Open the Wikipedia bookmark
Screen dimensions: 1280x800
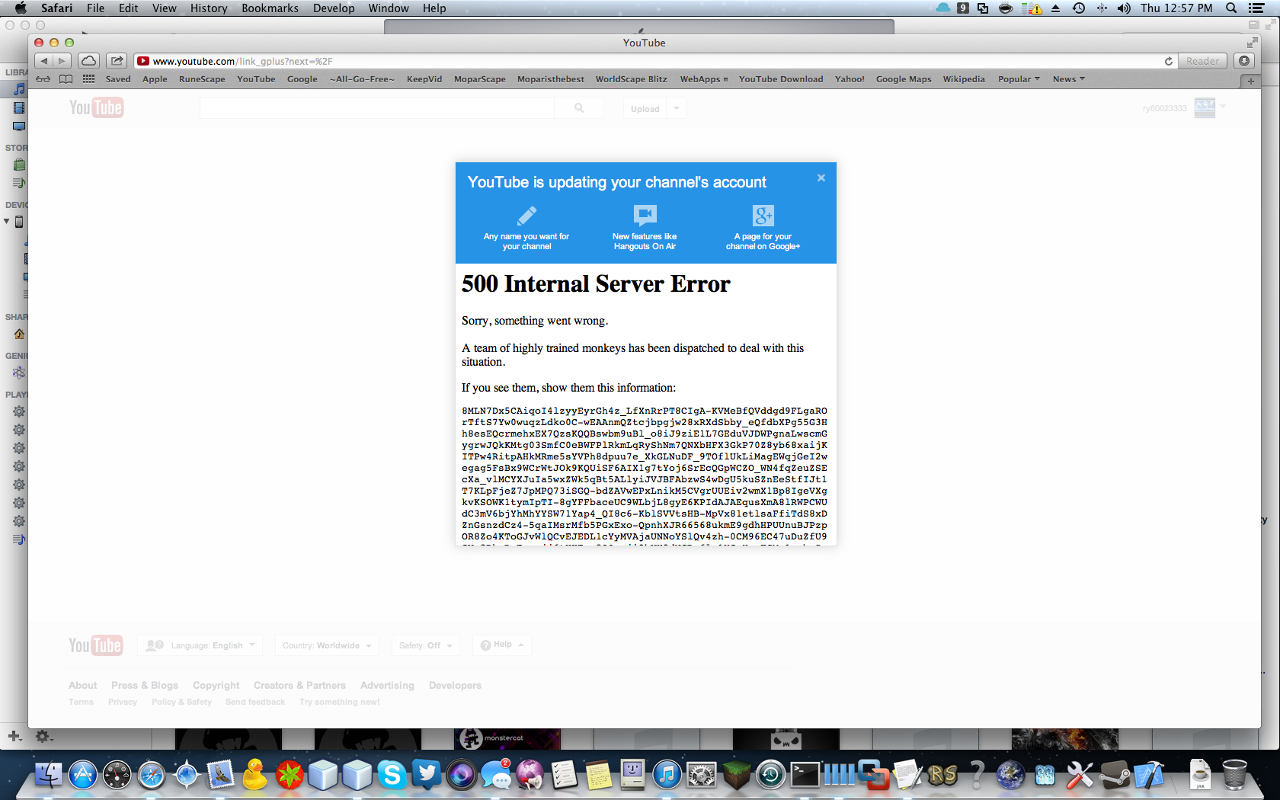pos(964,79)
